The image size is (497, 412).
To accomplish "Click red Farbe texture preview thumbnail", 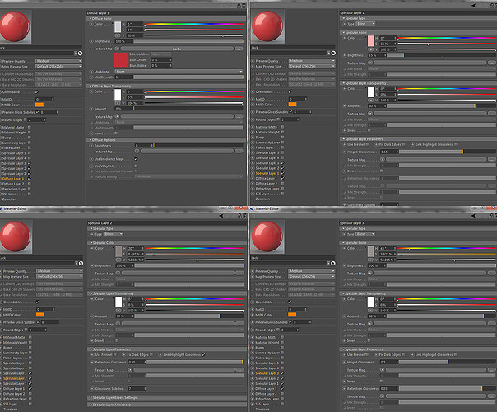I will click(122, 60).
